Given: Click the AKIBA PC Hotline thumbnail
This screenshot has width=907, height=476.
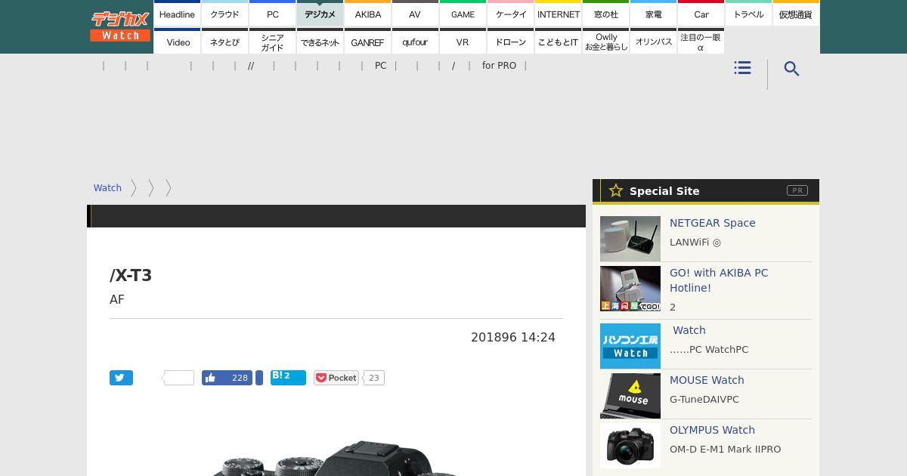Looking at the screenshot, I should pos(630,289).
